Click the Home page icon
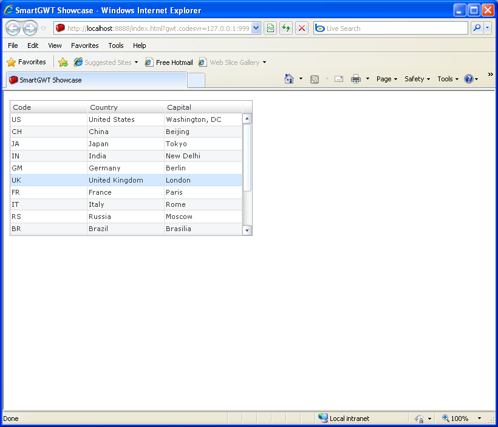The height and width of the screenshot is (427, 498). tap(289, 79)
